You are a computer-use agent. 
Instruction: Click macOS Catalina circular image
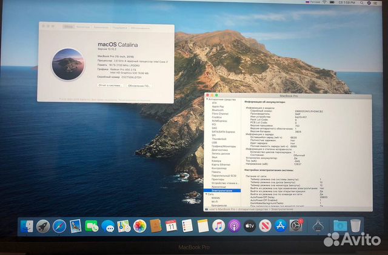(68, 64)
